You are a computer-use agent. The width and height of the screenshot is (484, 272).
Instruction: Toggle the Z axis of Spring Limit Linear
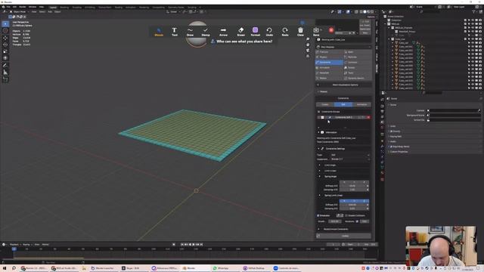[x=365, y=201]
